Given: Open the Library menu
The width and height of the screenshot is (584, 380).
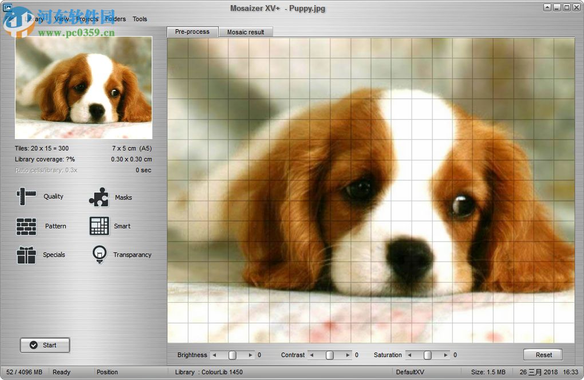Looking at the screenshot, I should [34, 19].
